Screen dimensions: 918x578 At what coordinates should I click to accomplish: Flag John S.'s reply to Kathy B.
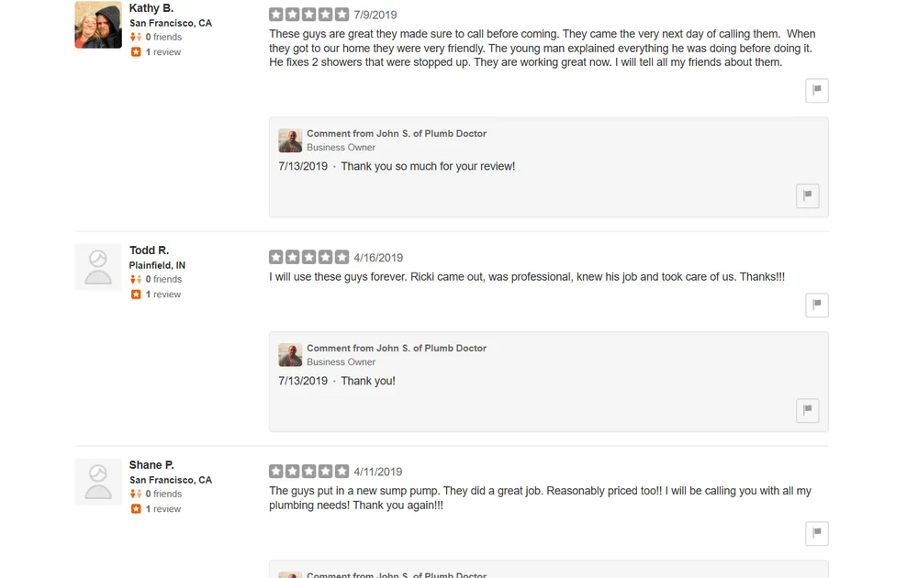click(807, 195)
